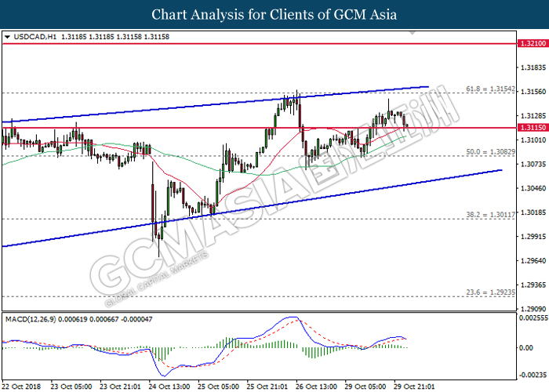Click the 1.31560 price axis value
Screen dimensions: 549x392
click(533, 92)
